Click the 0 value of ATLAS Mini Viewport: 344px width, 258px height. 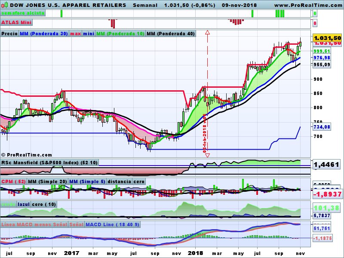click(315, 23)
